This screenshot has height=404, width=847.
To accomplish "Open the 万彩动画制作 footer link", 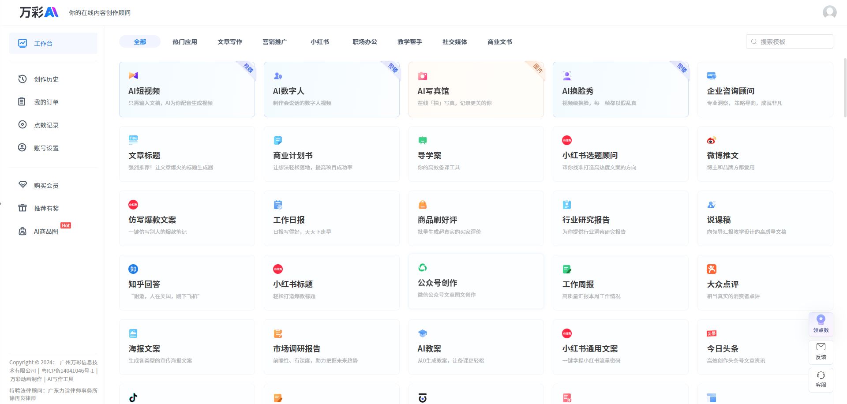I will coord(26,379).
